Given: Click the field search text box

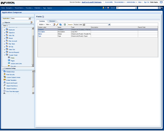Looking at the screenshot, I should [x=97, y=25].
